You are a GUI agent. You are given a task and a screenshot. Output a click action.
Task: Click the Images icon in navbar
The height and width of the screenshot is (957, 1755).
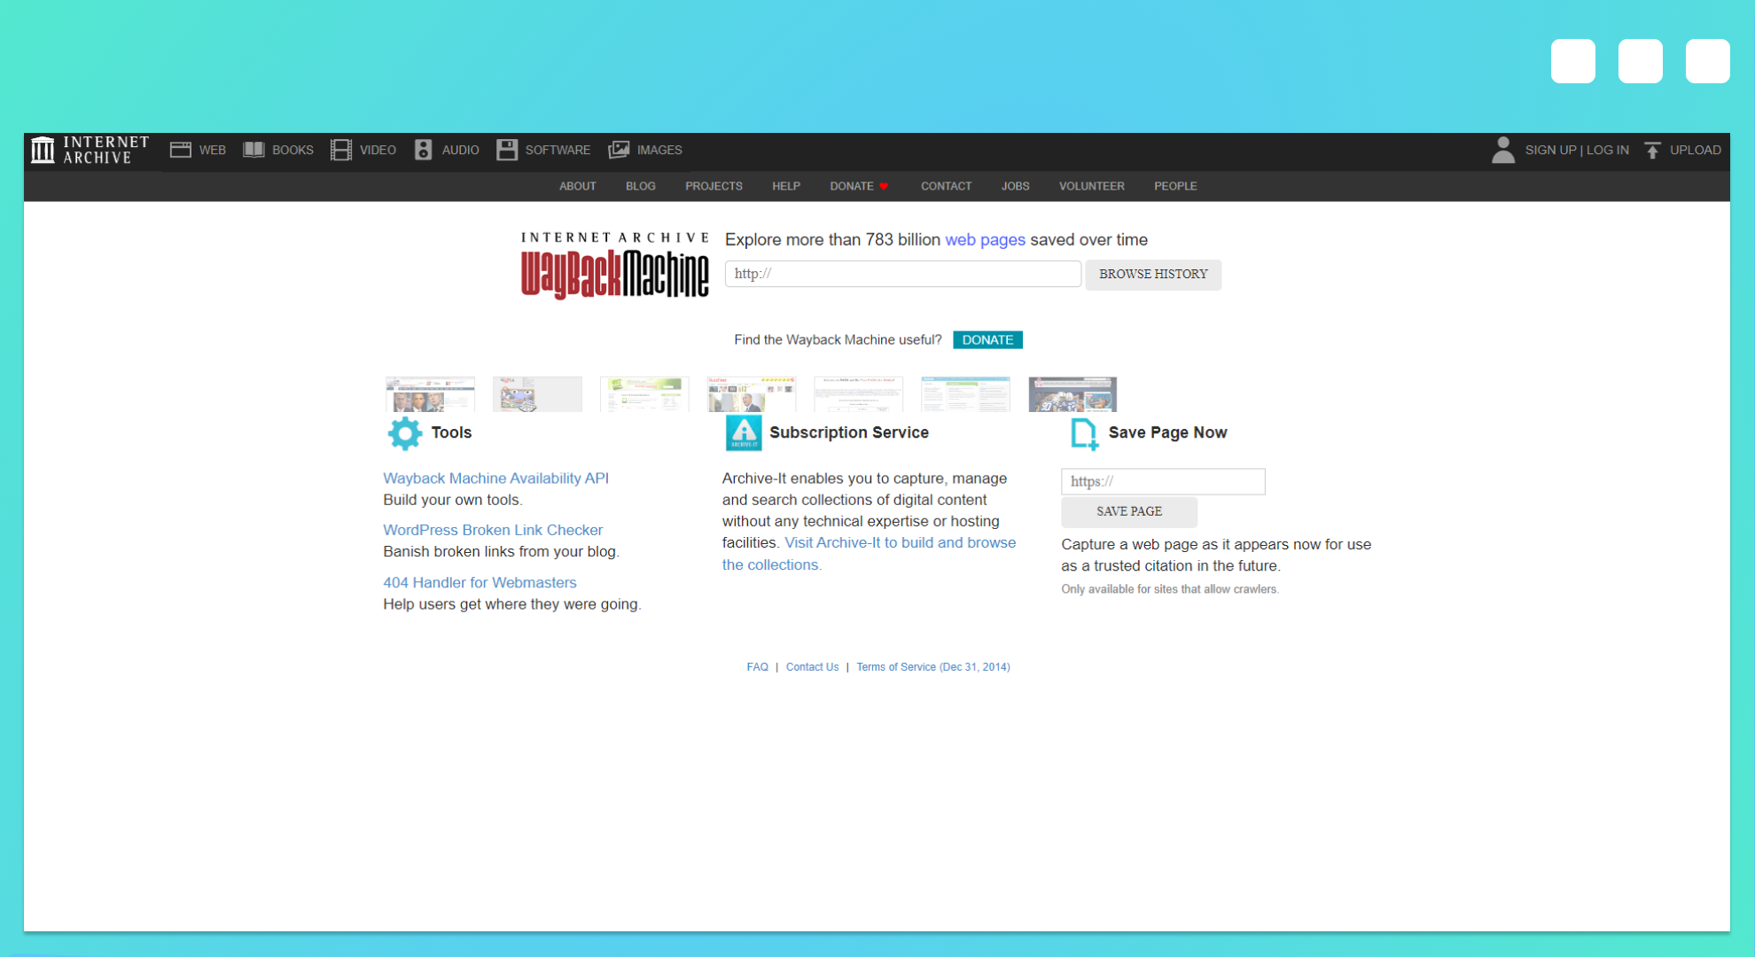point(619,150)
